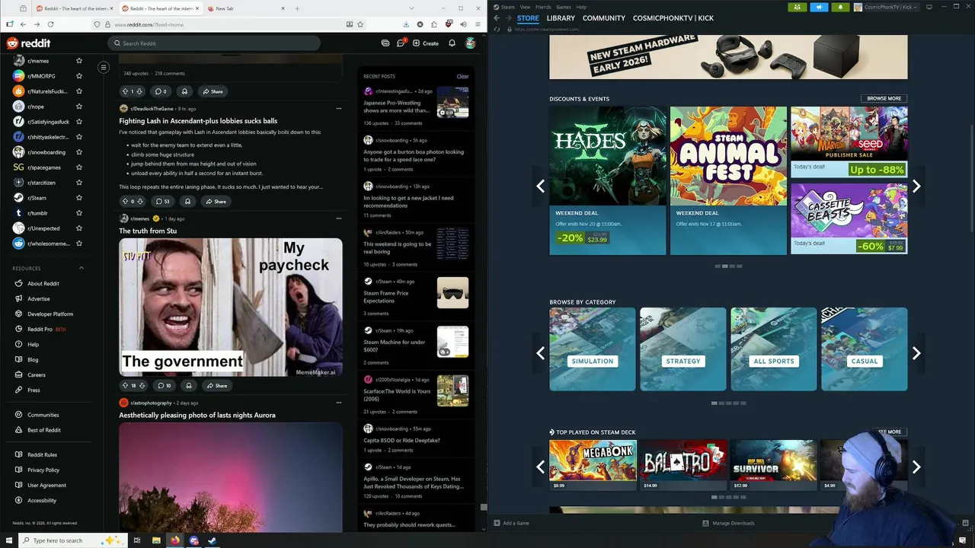Go back in Steam navigation
This screenshot has width=975, height=548.
(497, 18)
